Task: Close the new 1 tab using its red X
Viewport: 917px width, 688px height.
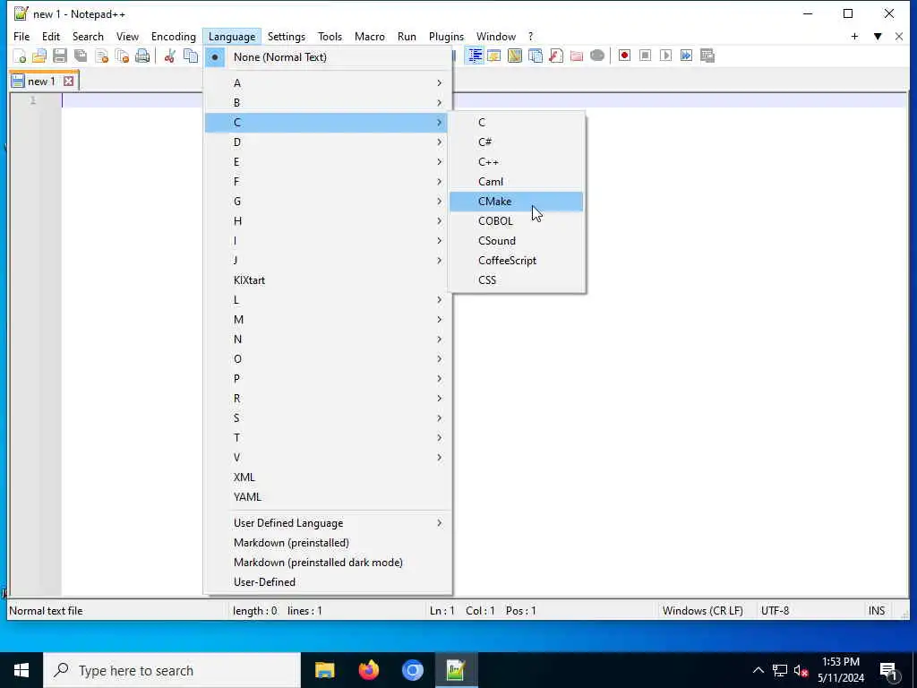Action: [x=68, y=82]
